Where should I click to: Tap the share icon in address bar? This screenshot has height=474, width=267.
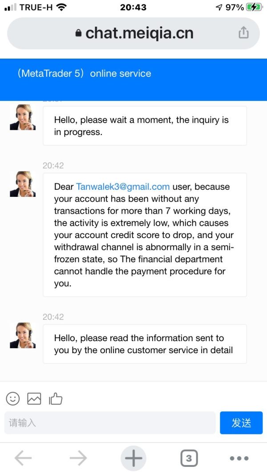[243, 33]
